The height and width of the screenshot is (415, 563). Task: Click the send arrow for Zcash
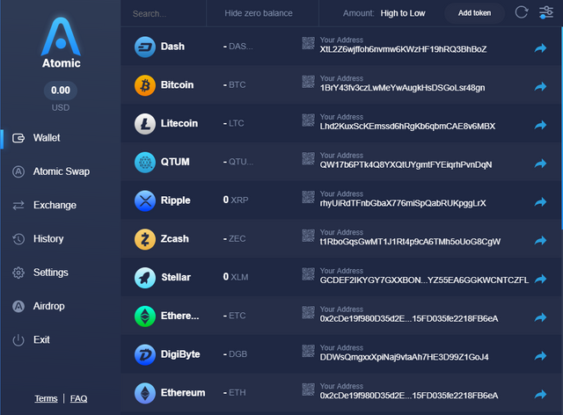coord(540,241)
